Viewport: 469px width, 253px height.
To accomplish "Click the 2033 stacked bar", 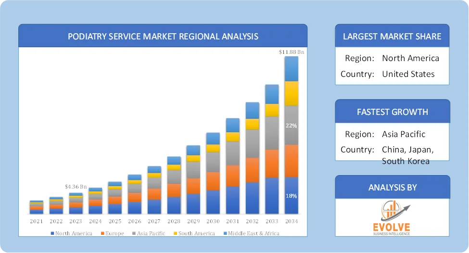I will (272, 149).
